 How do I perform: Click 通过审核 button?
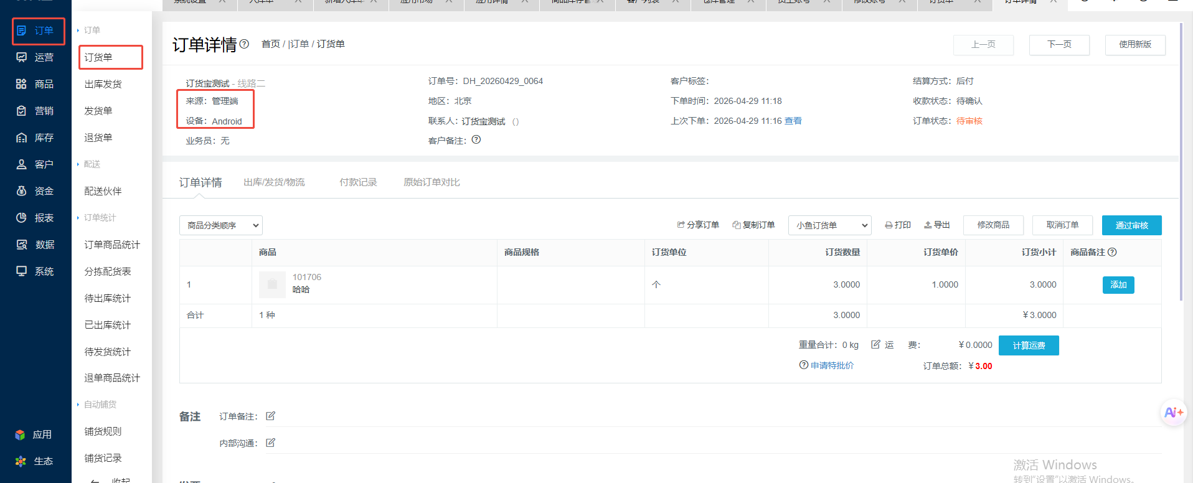1131,225
